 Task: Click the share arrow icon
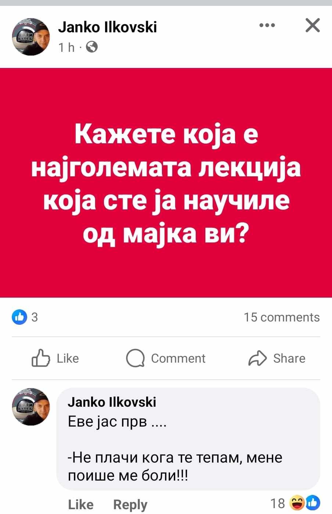click(257, 358)
